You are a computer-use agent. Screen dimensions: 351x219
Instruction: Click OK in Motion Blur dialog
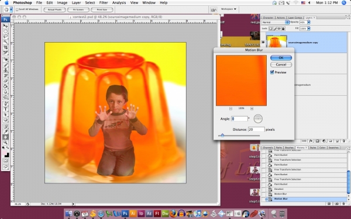click(281, 58)
